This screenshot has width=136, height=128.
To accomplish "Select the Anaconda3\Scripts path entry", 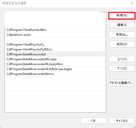I will [x=55, y=59].
